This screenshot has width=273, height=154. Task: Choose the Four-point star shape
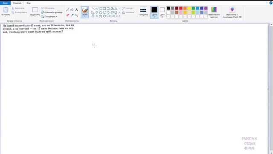(x=97, y=16)
